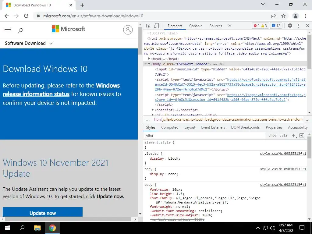Focus the address bar URL

(x=93, y=16)
